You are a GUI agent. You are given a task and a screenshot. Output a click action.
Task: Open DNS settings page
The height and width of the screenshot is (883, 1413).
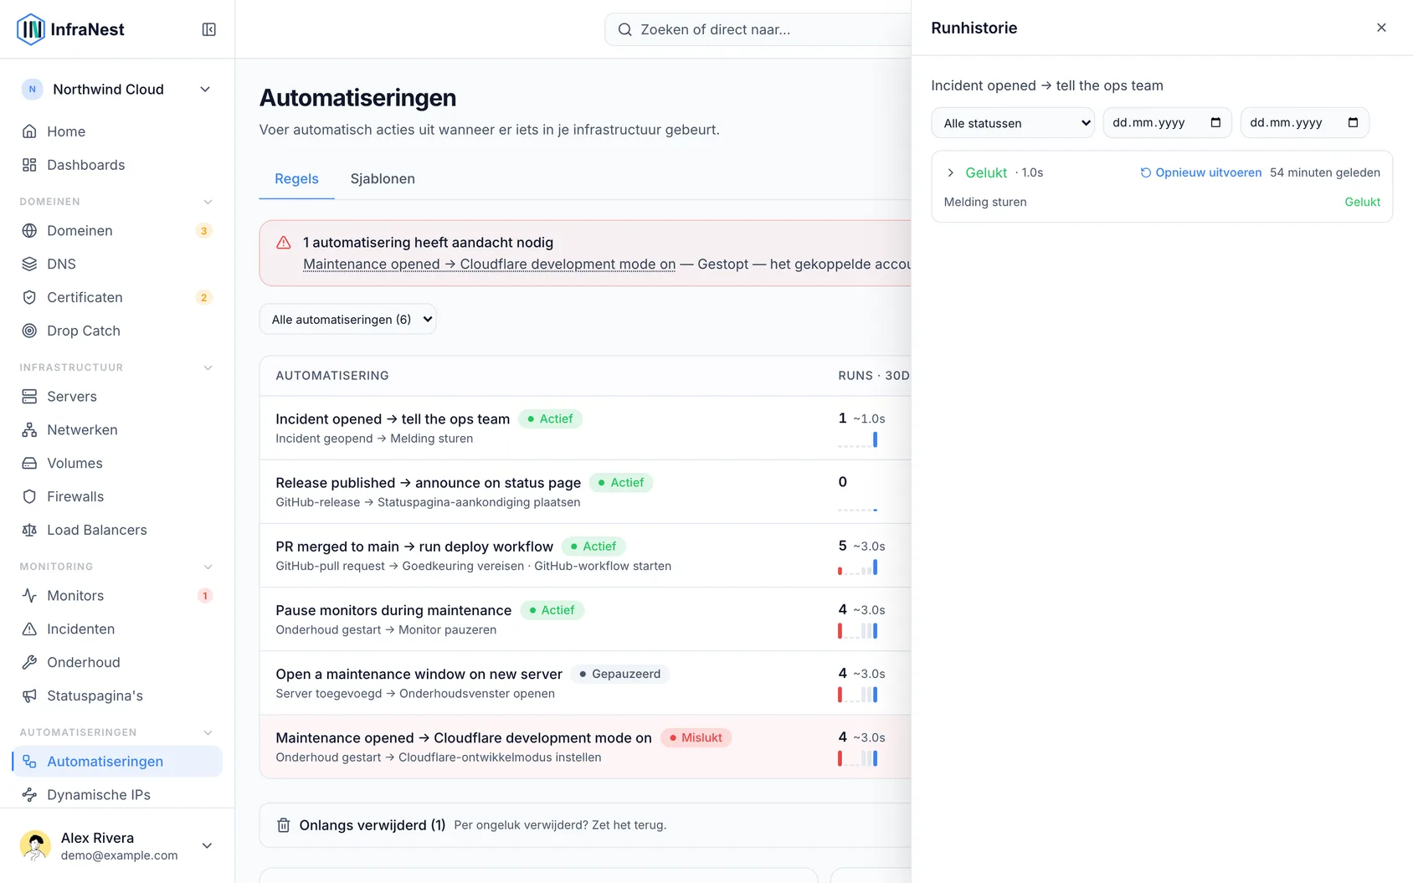click(117, 264)
